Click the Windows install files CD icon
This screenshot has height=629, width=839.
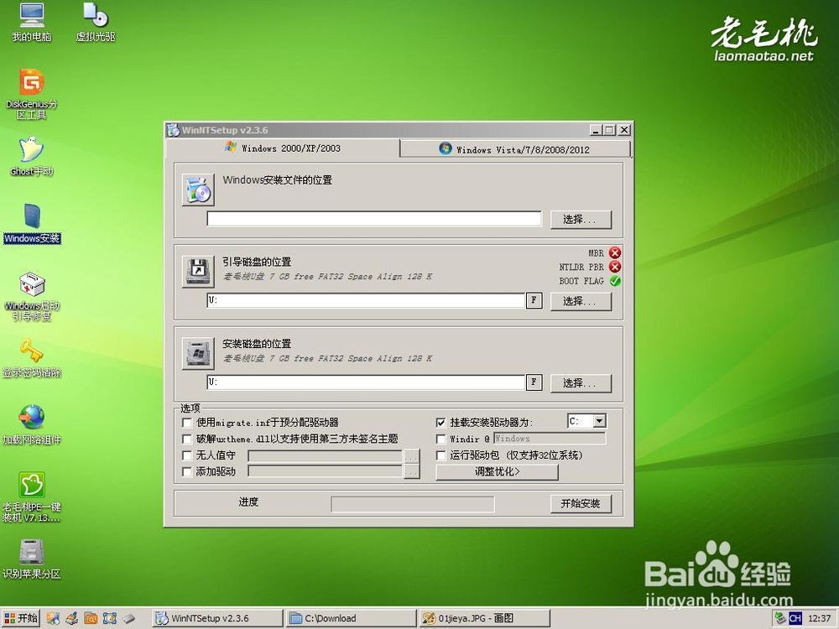pos(198,190)
